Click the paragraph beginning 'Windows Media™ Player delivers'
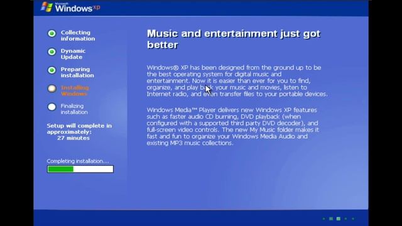This screenshot has width=402, height=226. click(x=233, y=126)
